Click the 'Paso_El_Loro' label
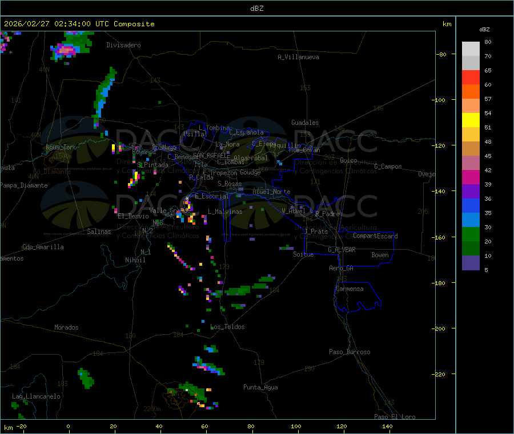 tap(395, 417)
